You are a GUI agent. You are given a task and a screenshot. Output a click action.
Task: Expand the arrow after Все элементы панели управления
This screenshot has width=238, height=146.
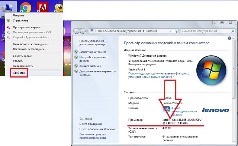[x=144, y=31]
